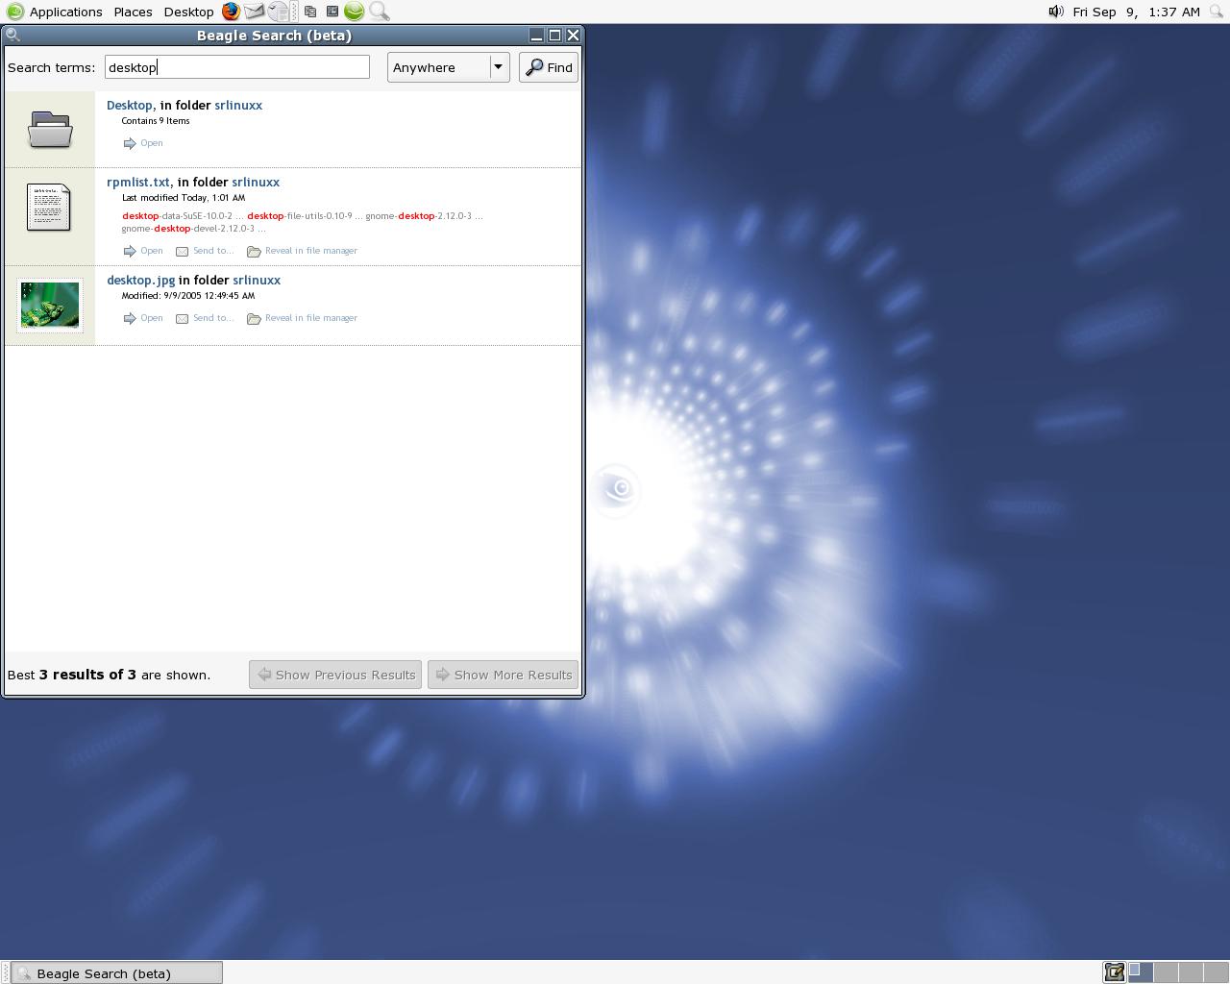Click the Search terms text field
Viewport: 1230px width, 984px height.
point(237,67)
